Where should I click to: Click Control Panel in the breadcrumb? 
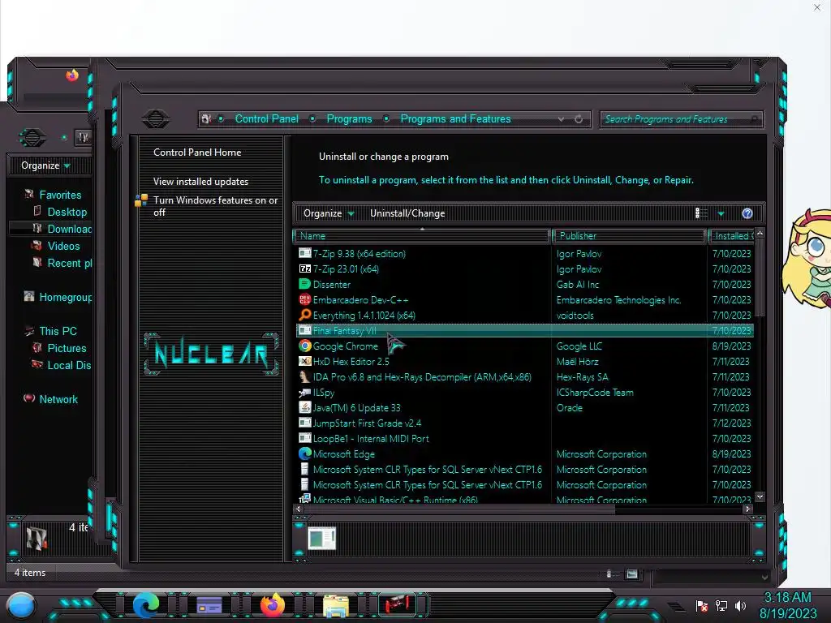click(x=266, y=118)
